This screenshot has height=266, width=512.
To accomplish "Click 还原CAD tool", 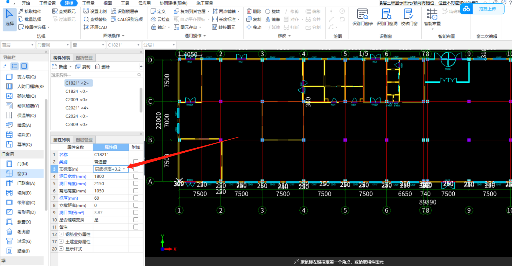I will coord(95,27).
